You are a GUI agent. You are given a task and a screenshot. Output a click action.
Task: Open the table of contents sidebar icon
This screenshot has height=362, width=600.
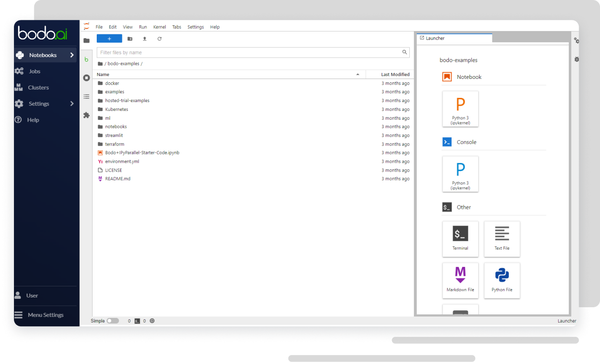pos(87,97)
